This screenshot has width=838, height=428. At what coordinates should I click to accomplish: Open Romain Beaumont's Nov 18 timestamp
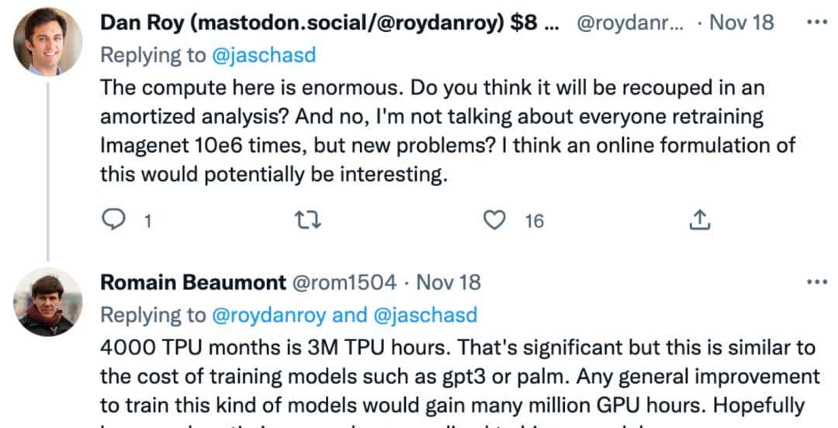448,282
